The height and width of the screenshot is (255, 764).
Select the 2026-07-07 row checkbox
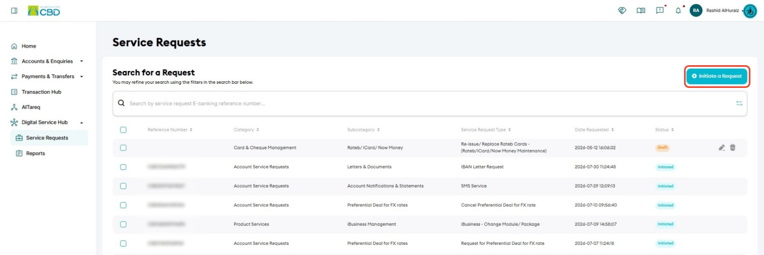[123, 244]
